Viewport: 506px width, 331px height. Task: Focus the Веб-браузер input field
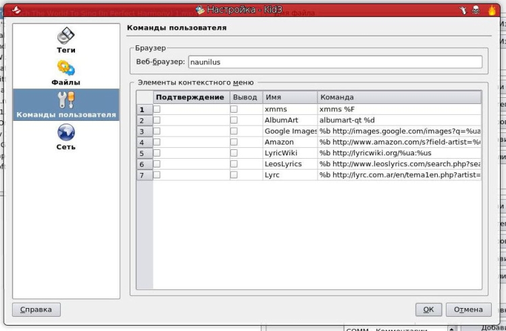(335, 62)
